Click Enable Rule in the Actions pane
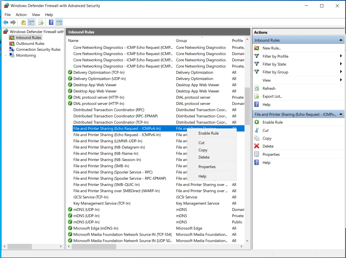Screen dimensions: 346x258 coord(273,122)
